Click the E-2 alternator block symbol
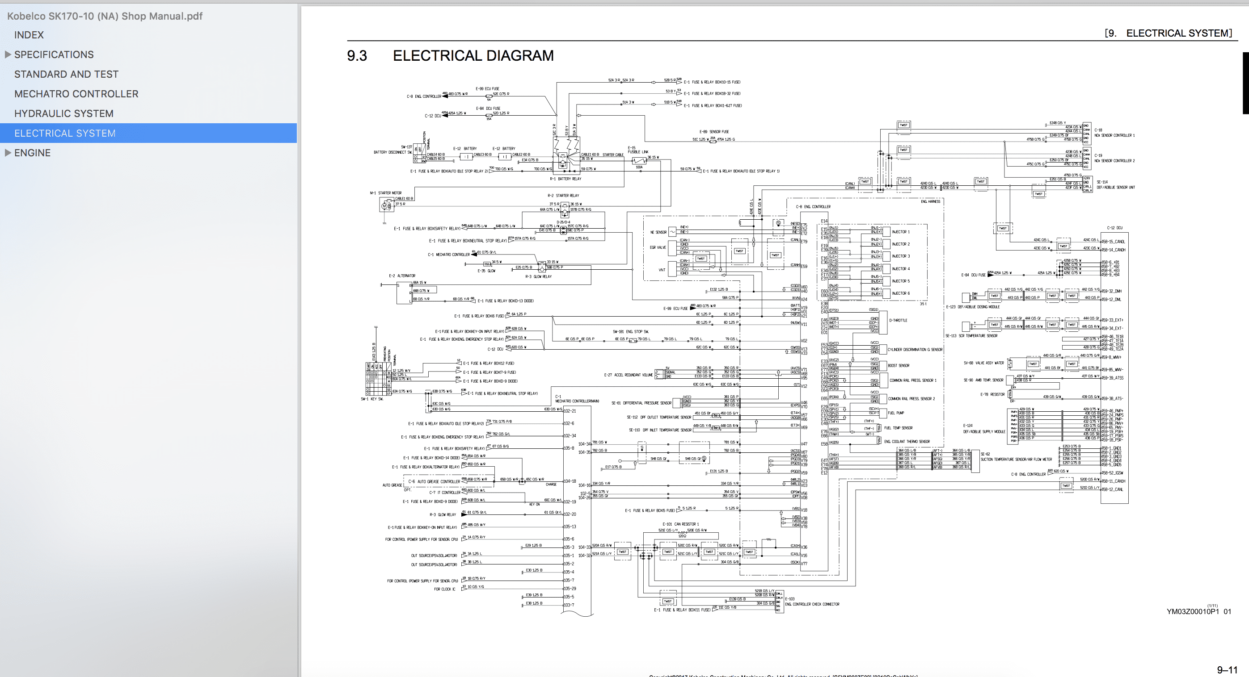This screenshot has height=677, width=1249. (x=404, y=293)
